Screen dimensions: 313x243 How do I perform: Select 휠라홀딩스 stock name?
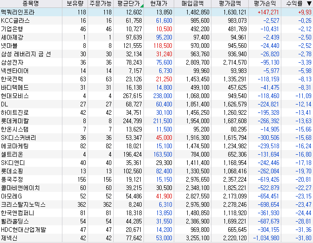coord(15,221)
